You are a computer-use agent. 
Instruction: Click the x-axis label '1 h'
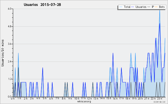19,98
